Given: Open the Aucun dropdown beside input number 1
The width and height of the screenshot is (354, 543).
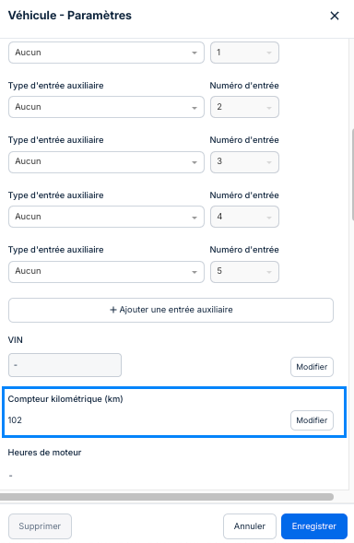Looking at the screenshot, I should click(x=106, y=53).
